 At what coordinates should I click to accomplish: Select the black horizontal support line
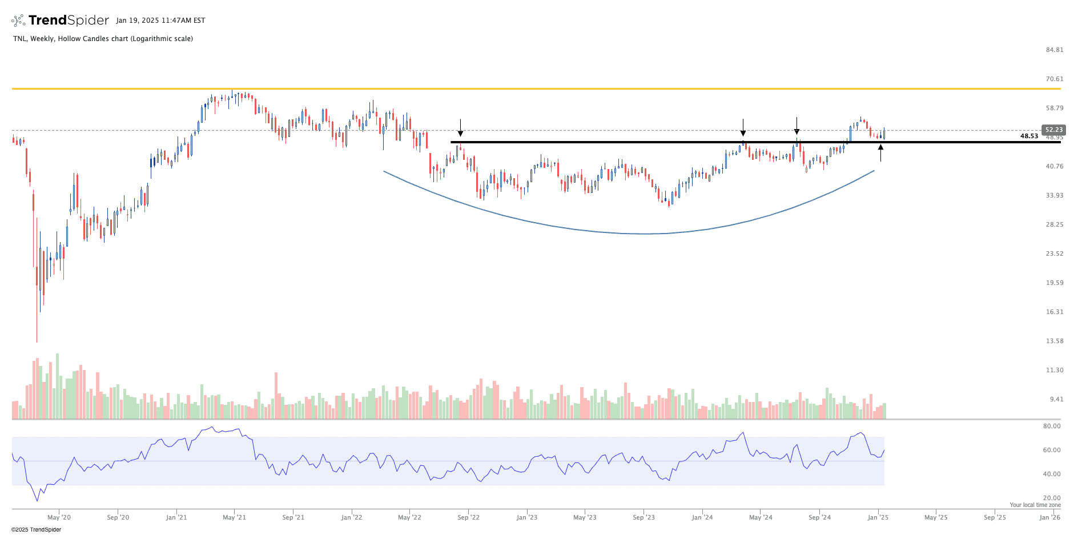coord(628,142)
